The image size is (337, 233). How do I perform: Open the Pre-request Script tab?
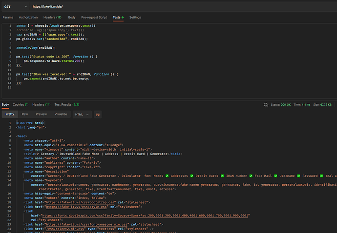point(94,17)
